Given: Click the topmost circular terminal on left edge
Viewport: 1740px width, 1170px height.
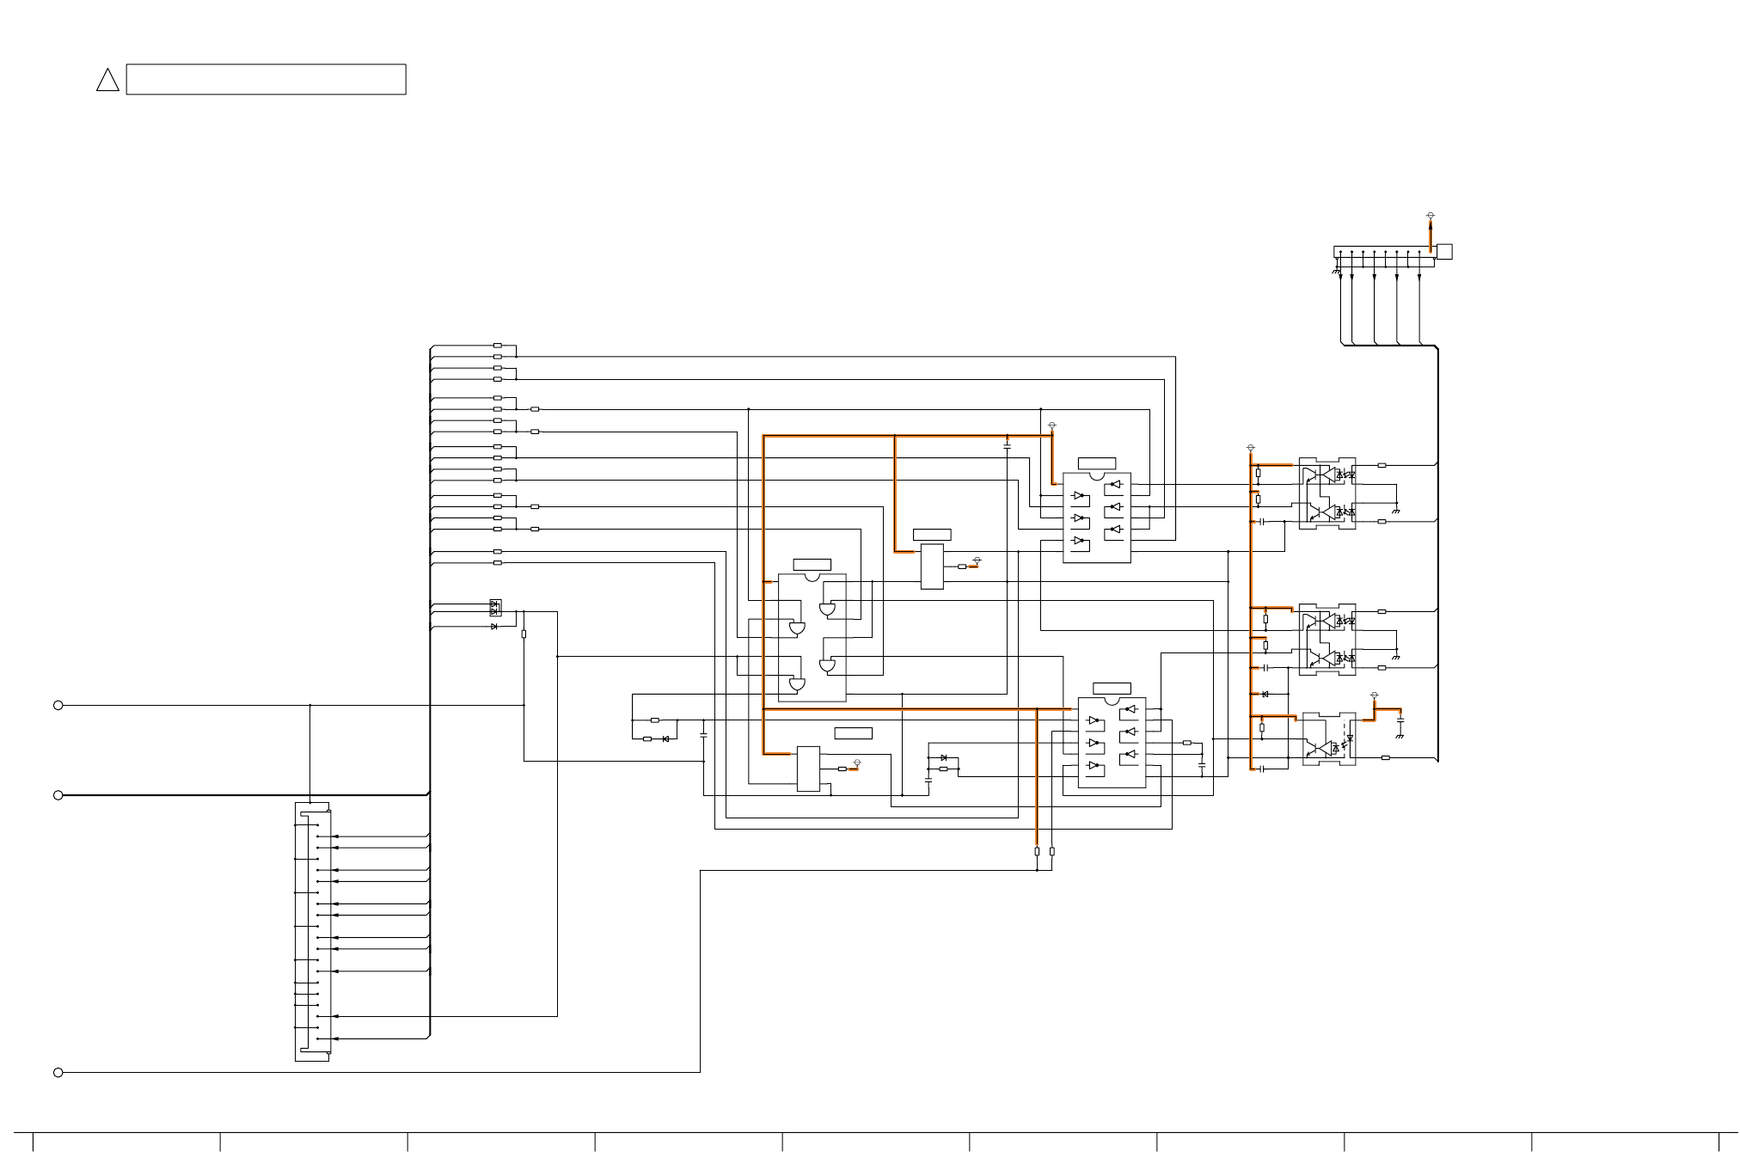Looking at the screenshot, I should (58, 706).
